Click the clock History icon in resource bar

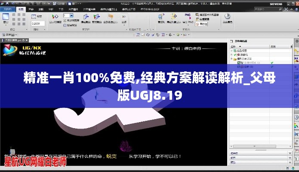[x=296, y=117]
